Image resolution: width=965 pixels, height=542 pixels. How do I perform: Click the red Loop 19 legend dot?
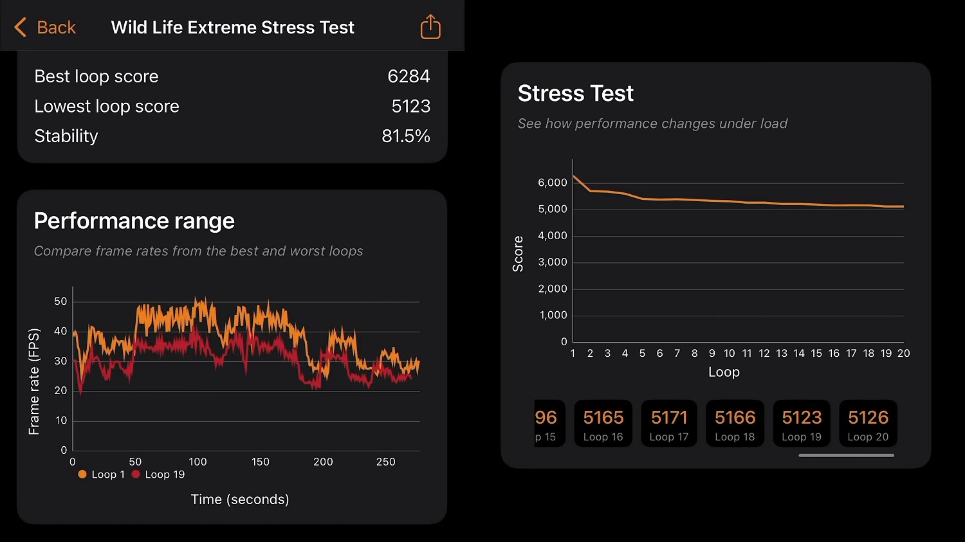[x=136, y=474]
